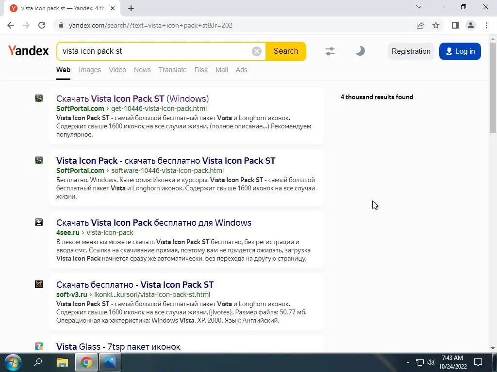Open Photos app in taskbar
Screen dimensions: 497x372
110,362
